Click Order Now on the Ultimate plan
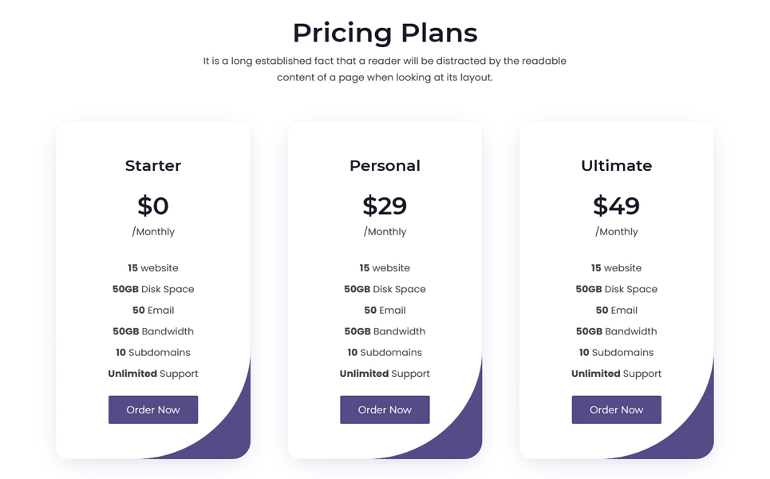Screen dimensions: 770x479 [616, 410]
